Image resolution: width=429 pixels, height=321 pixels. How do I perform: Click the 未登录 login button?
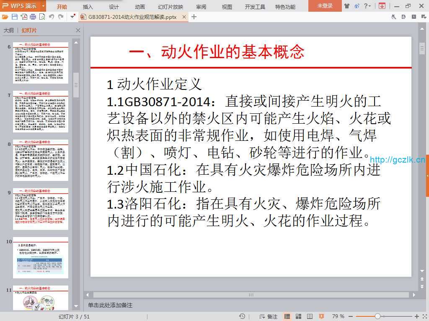(x=325, y=6)
